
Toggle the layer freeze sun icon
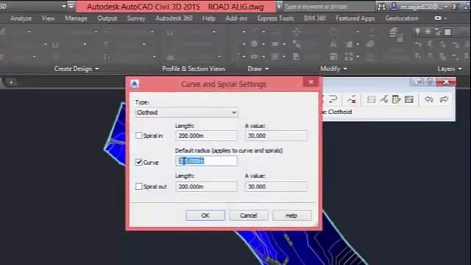tap(428, 31)
